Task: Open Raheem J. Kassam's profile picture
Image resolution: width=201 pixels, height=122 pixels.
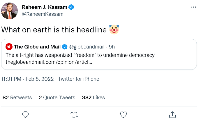Action: tap(9, 11)
